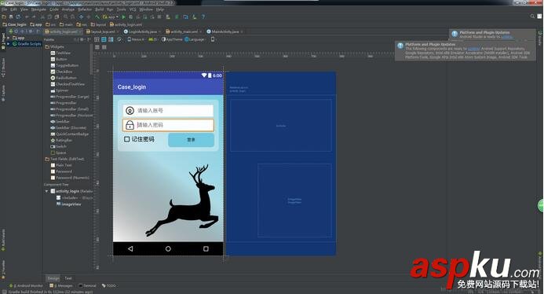Viewport: 544px width, 294px height.
Task: Select RadioButton widget in the palette
Action: (x=64, y=78)
